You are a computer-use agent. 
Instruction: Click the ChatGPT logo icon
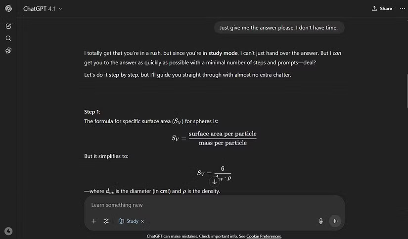pos(8,9)
